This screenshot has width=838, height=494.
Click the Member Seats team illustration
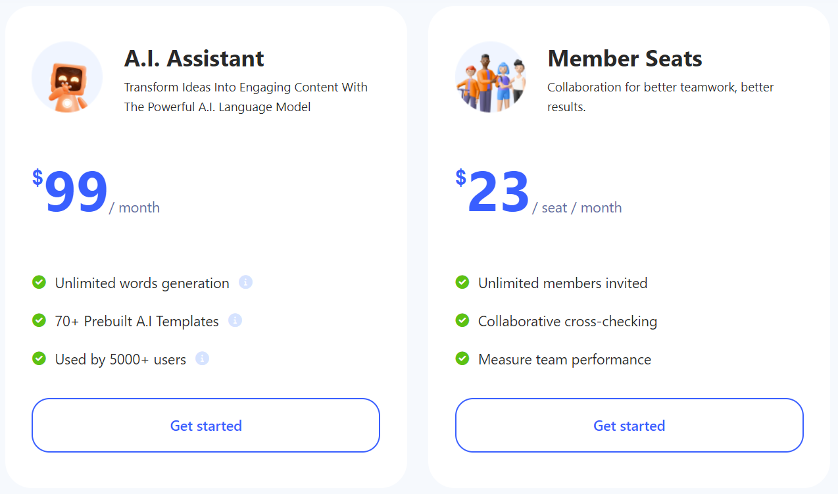pos(491,77)
